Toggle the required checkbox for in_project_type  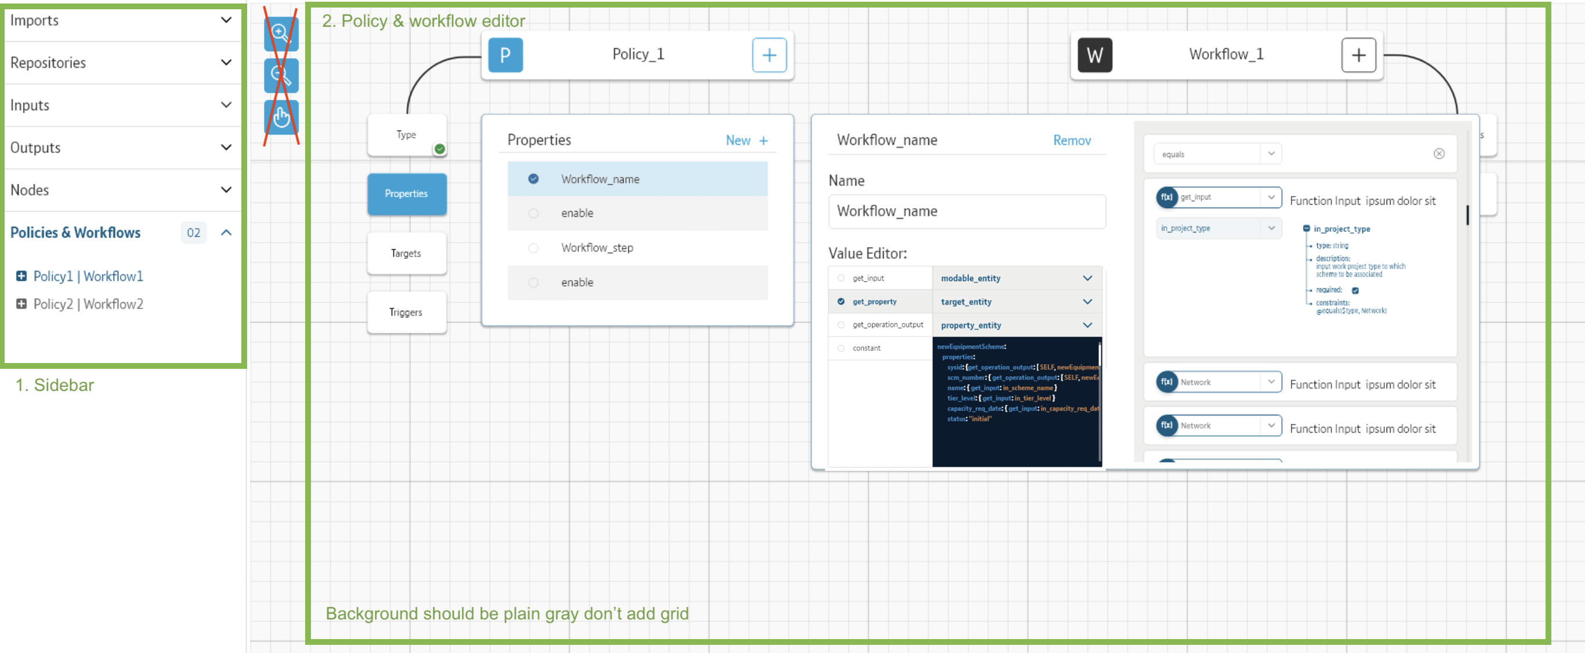pos(1355,290)
